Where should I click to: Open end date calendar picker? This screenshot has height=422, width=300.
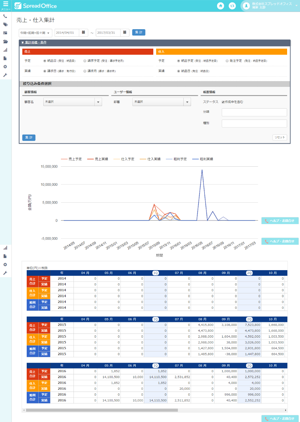(125, 33)
